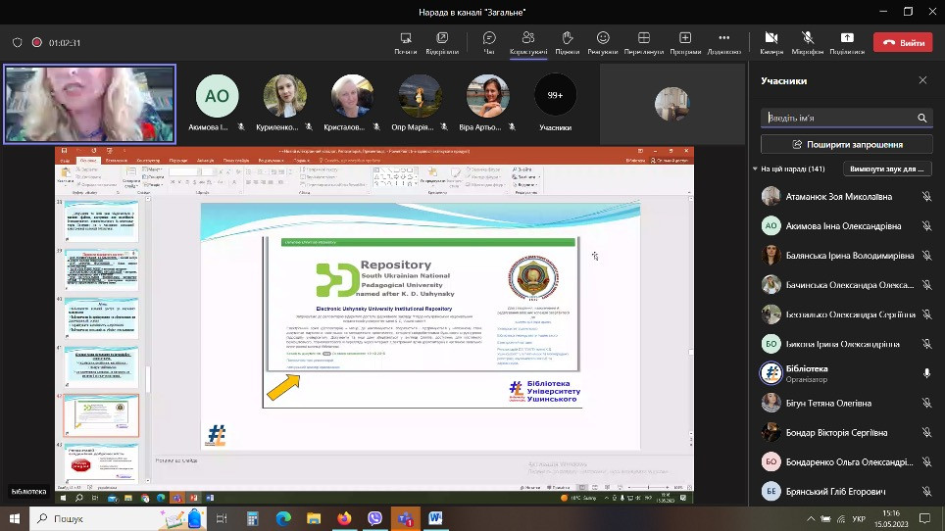Screen dimensions: 945x531
Task: Click the Viber icon in the taskbar
Action: [x=374, y=518]
